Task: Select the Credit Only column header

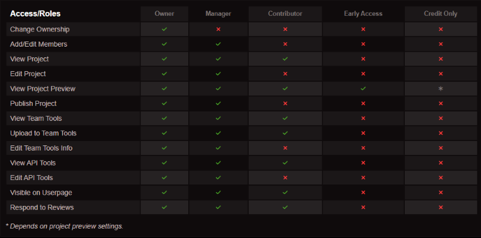Action: pyautogui.click(x=441, y=14)
